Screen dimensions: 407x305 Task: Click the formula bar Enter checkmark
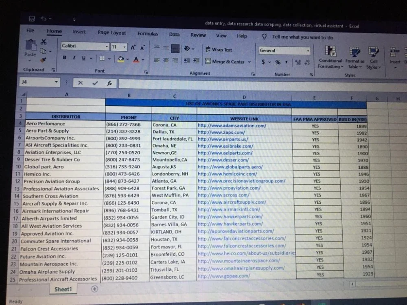pyautogui.click(x=95, y=83)
